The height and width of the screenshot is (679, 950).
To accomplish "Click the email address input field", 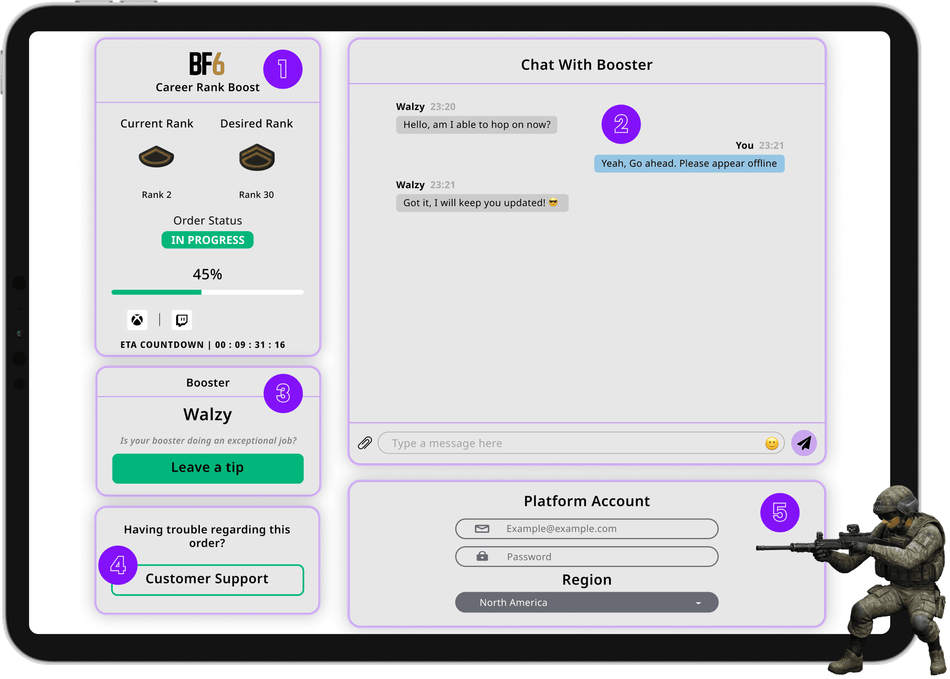I will click(x=586, y=529).
